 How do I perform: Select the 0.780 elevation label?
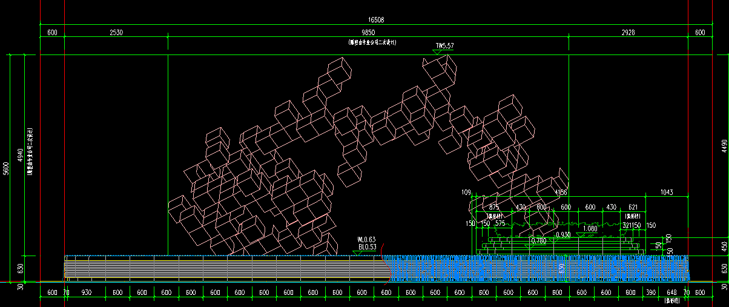538,241
